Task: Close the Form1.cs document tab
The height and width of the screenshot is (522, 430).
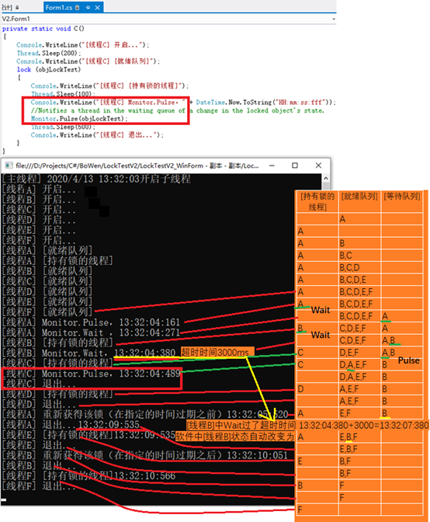Action: [x=98, y=7]
